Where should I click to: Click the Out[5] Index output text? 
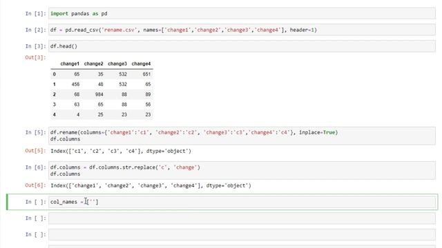click(121, 151)
